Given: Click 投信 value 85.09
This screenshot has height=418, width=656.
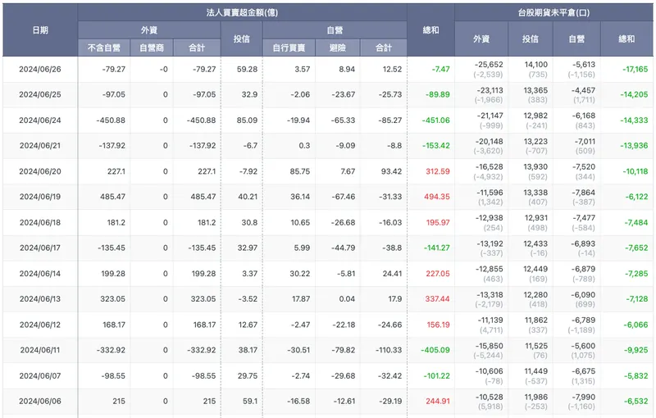Looking at the screenshot, I should point(247,120).
